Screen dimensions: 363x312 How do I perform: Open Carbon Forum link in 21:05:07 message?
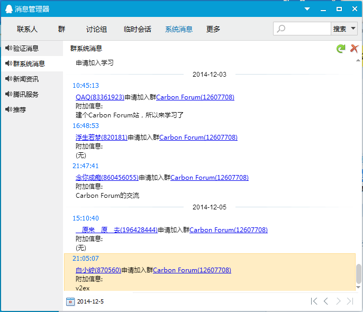pos(192,270)
